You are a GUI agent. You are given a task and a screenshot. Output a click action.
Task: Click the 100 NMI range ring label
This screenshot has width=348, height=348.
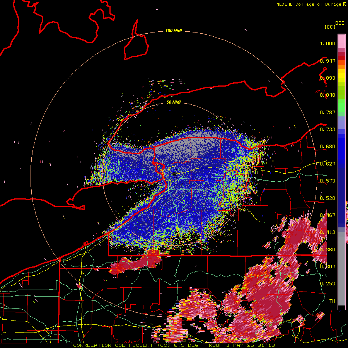(174, 31)
